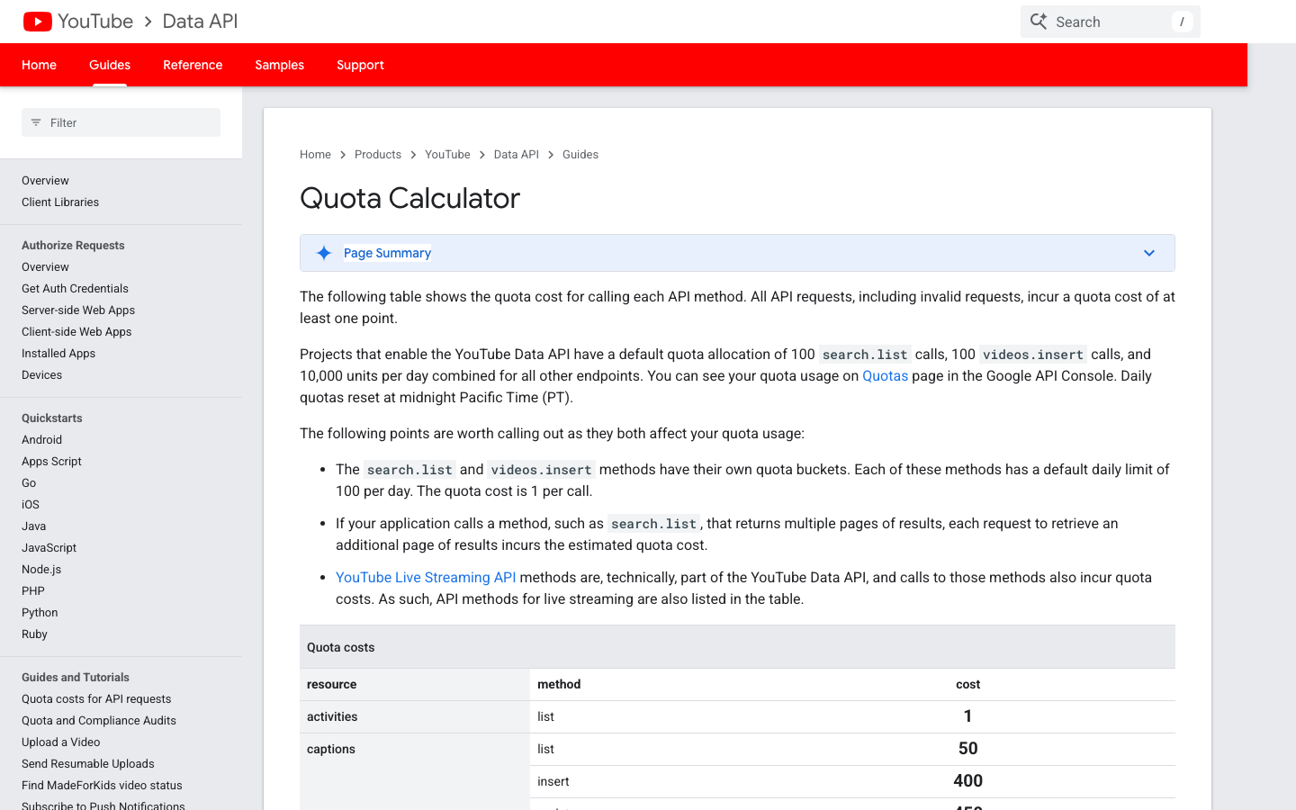Click the search magnifier sparkle icon
Viewport: 1296px width, 810px height.
[x=1039, y=22]
